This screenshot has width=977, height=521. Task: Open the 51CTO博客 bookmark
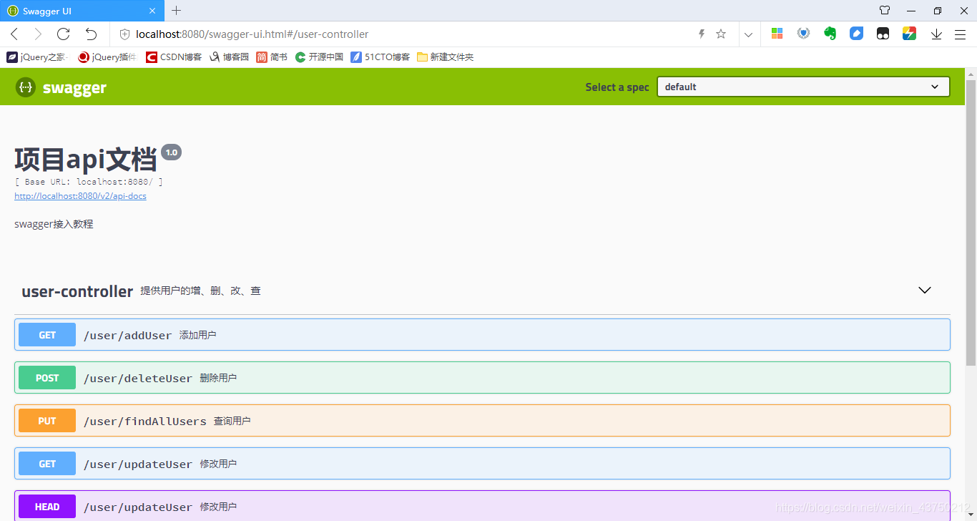(x=381, y=57)
